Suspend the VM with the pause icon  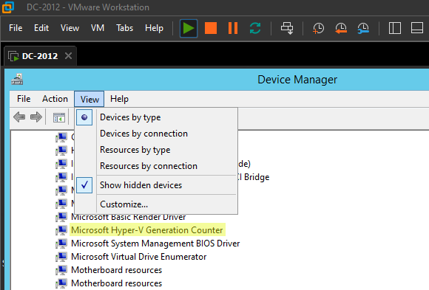click(233, 28)
